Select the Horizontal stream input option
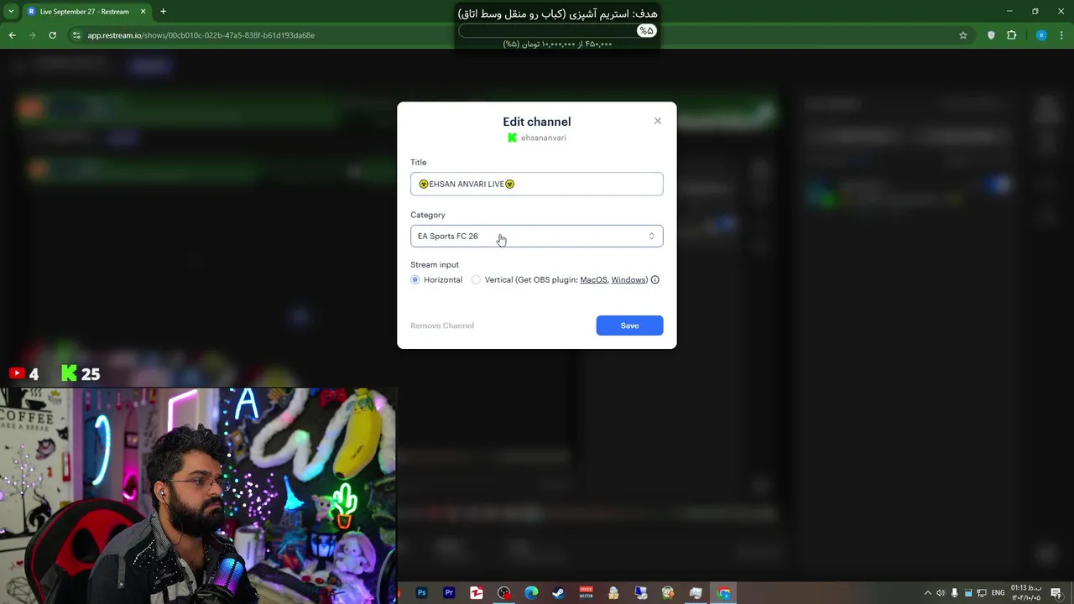Image resolution: width=1074 pixels, height=604 pixels. 415,280
